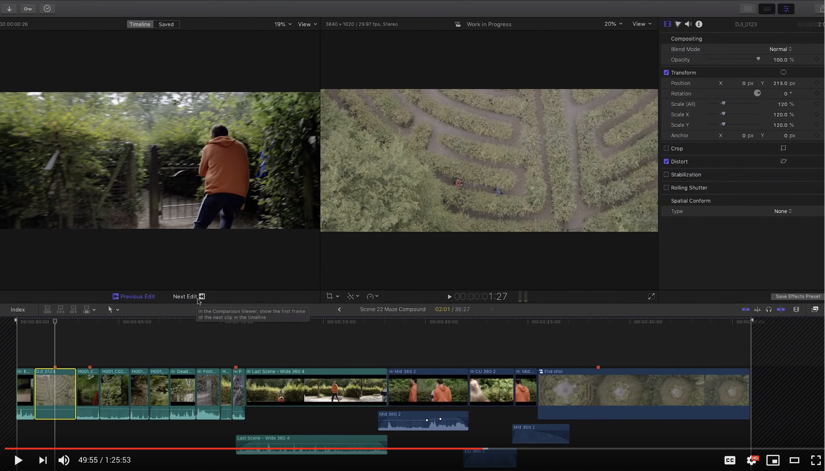Image resolution: width=825 pixels, height=471 pixels.
Task: Switch to the Video inspector filmstrip icon
Action: point(667,24)
